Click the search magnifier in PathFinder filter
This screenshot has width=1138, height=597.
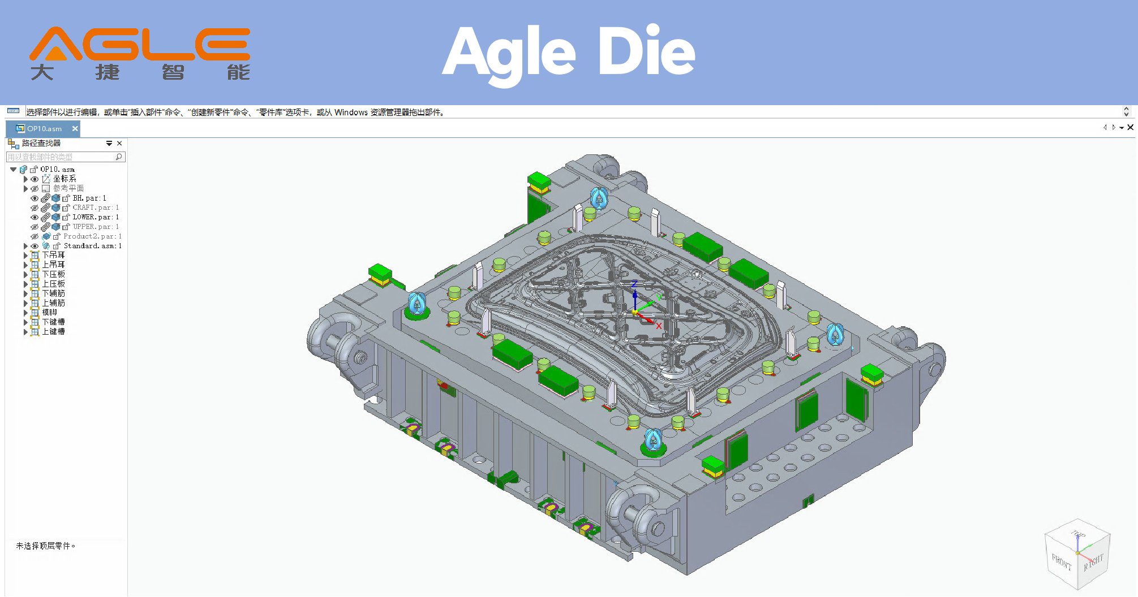point(119,157)
